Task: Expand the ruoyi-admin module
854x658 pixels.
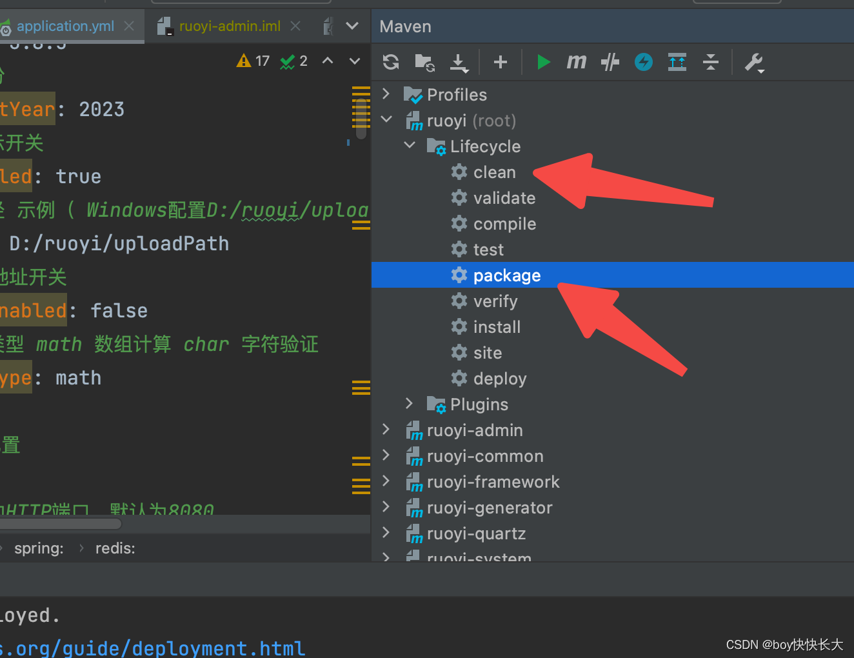Action: (386, 429)
